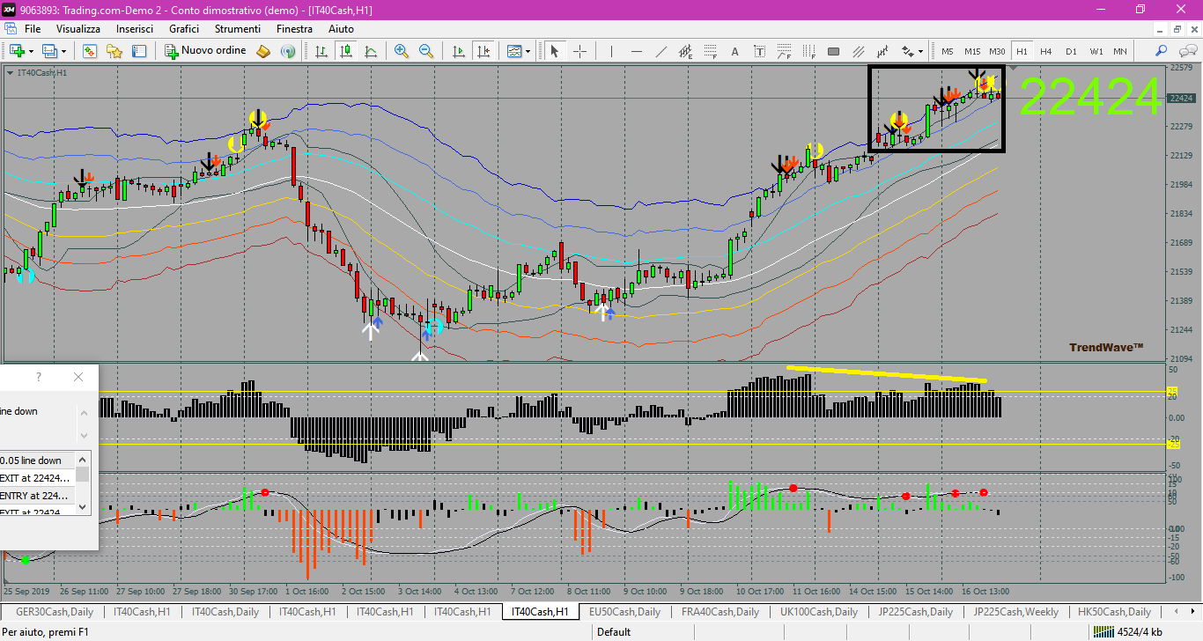Switch to MN timeframe
The image size is (1203, 641).
[x=1120, y=51]
